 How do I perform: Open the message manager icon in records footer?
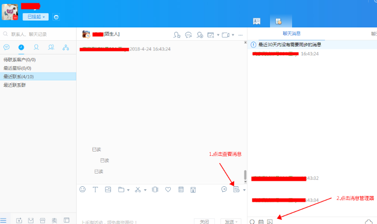click(x=270, y=222)
